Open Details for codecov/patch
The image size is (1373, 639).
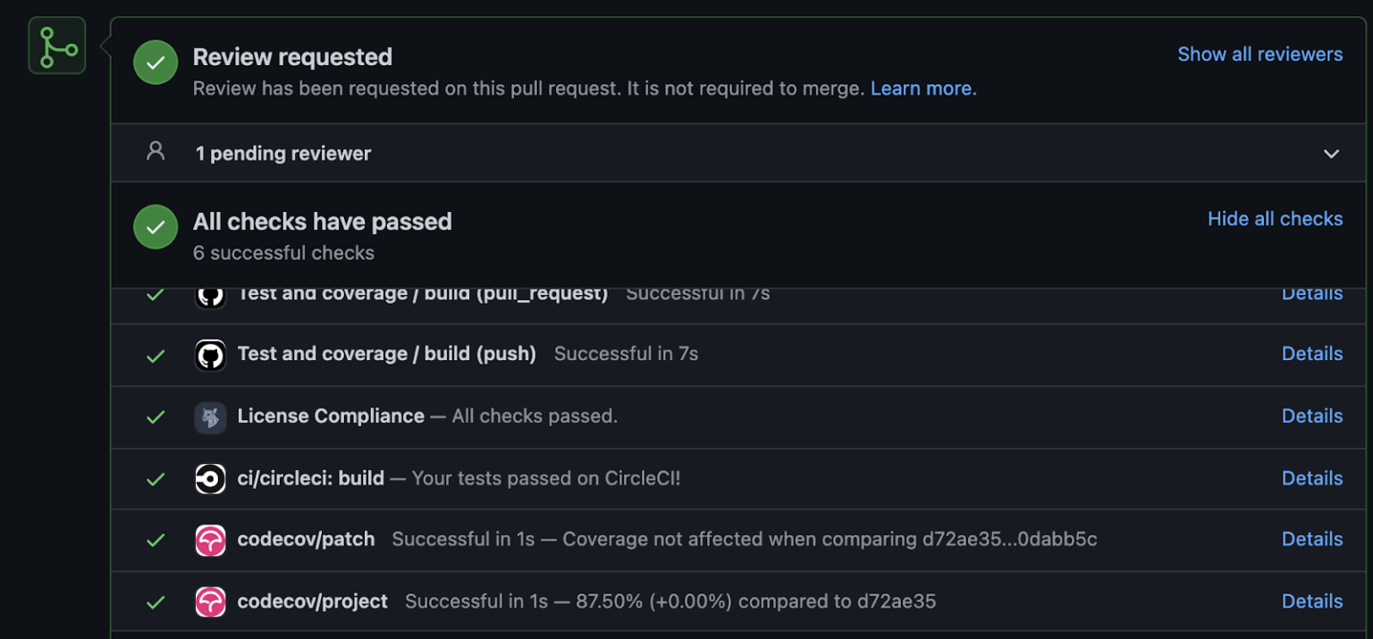[x=1312, y=540]
